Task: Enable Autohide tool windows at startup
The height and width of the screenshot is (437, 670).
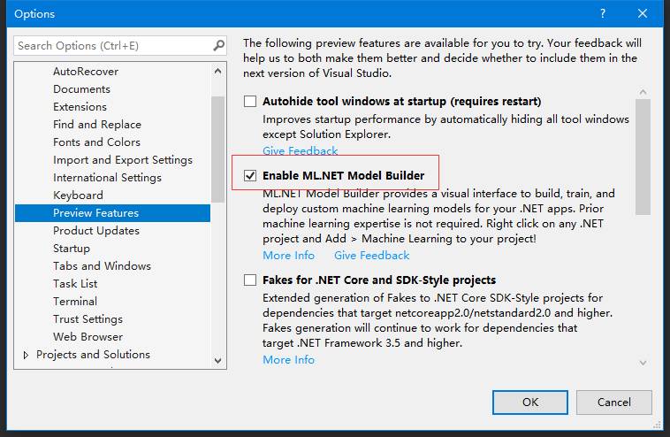Action: click(x=251, y=102)
